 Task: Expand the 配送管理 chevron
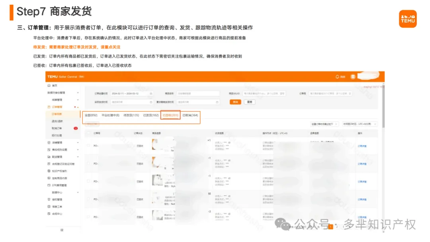point(78,157)
